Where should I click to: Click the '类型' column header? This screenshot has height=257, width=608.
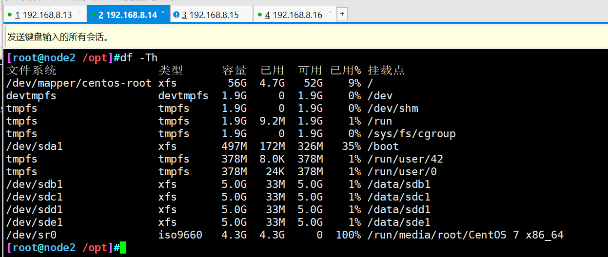click(x=171, y=71)
